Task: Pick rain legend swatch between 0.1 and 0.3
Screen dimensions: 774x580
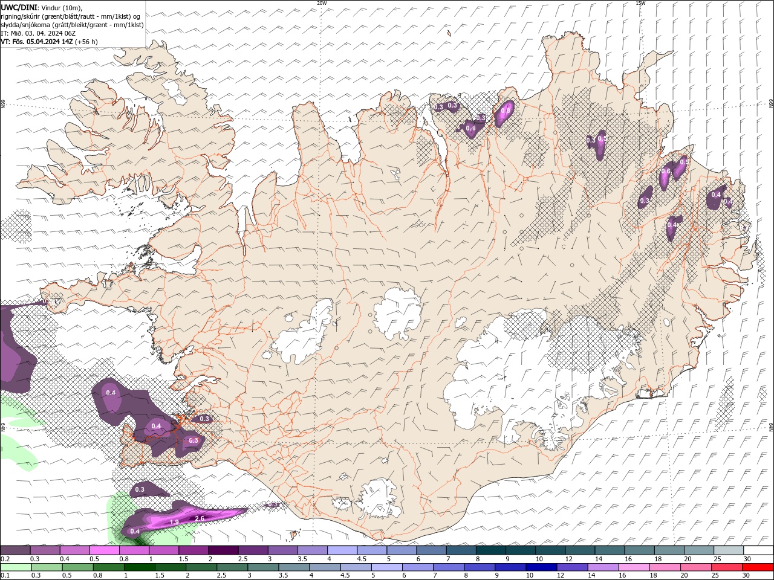Action: click(15, 567)
